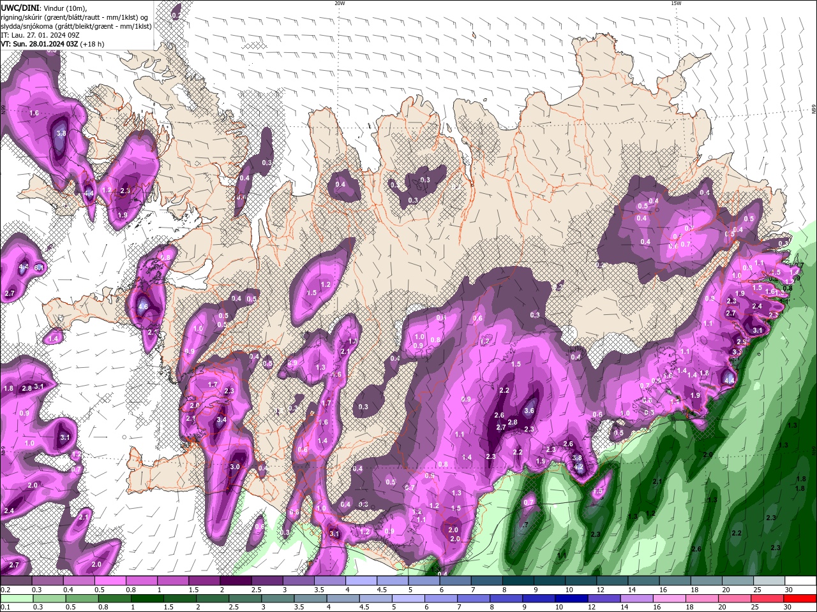Click the 3.6 precipitation value on the map
This screenshot has width=817, height=612.
[x=528, y=411]
